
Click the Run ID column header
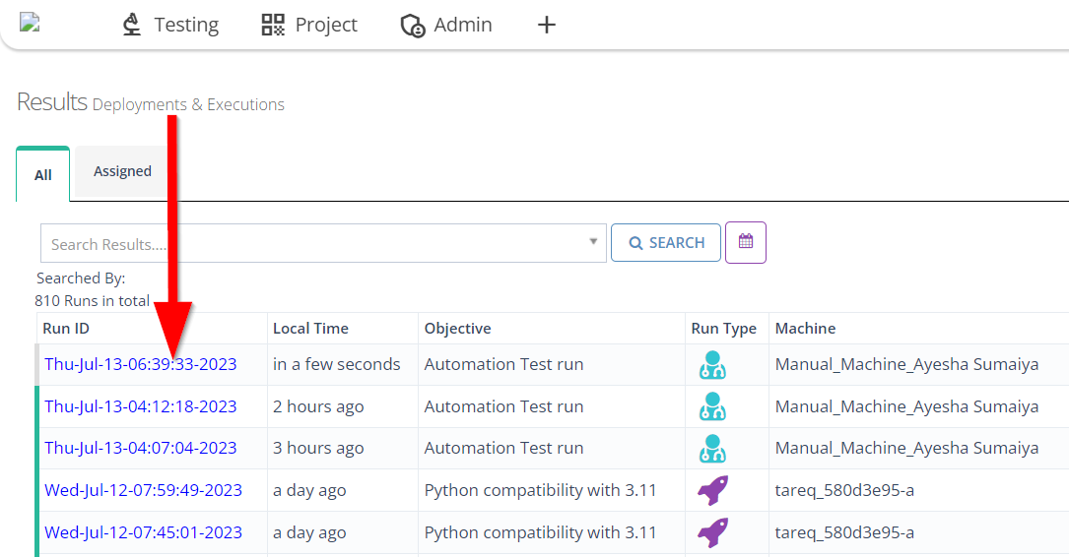[x=66, y=329]
